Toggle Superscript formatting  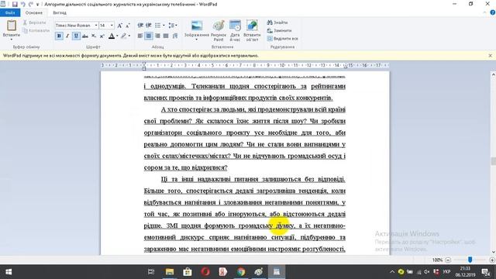click(102, 36)
